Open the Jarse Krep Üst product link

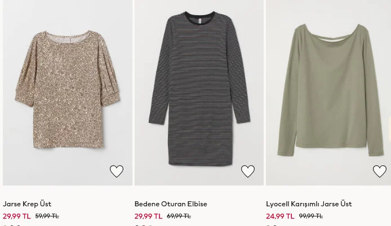pyautogui.click(x=27, y=204)
